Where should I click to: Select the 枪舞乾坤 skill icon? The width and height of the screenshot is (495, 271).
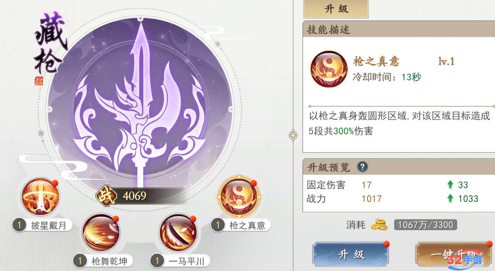(x=101, y=233)
